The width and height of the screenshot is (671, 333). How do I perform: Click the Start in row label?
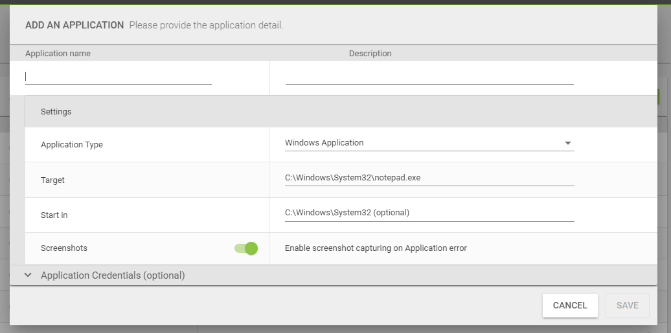tap(54, 215)
